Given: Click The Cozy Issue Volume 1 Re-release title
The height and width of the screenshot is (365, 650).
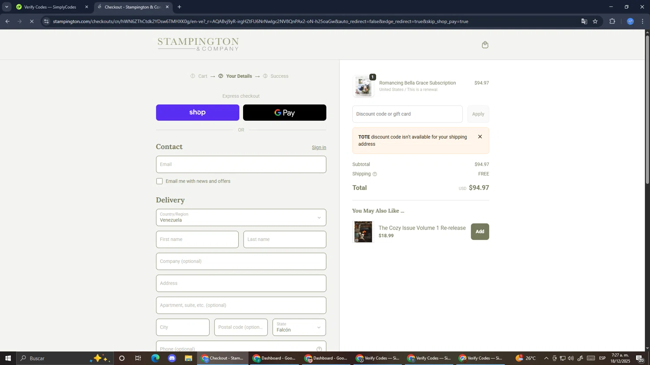Looking at the screenshot, I should coord(422,228).
